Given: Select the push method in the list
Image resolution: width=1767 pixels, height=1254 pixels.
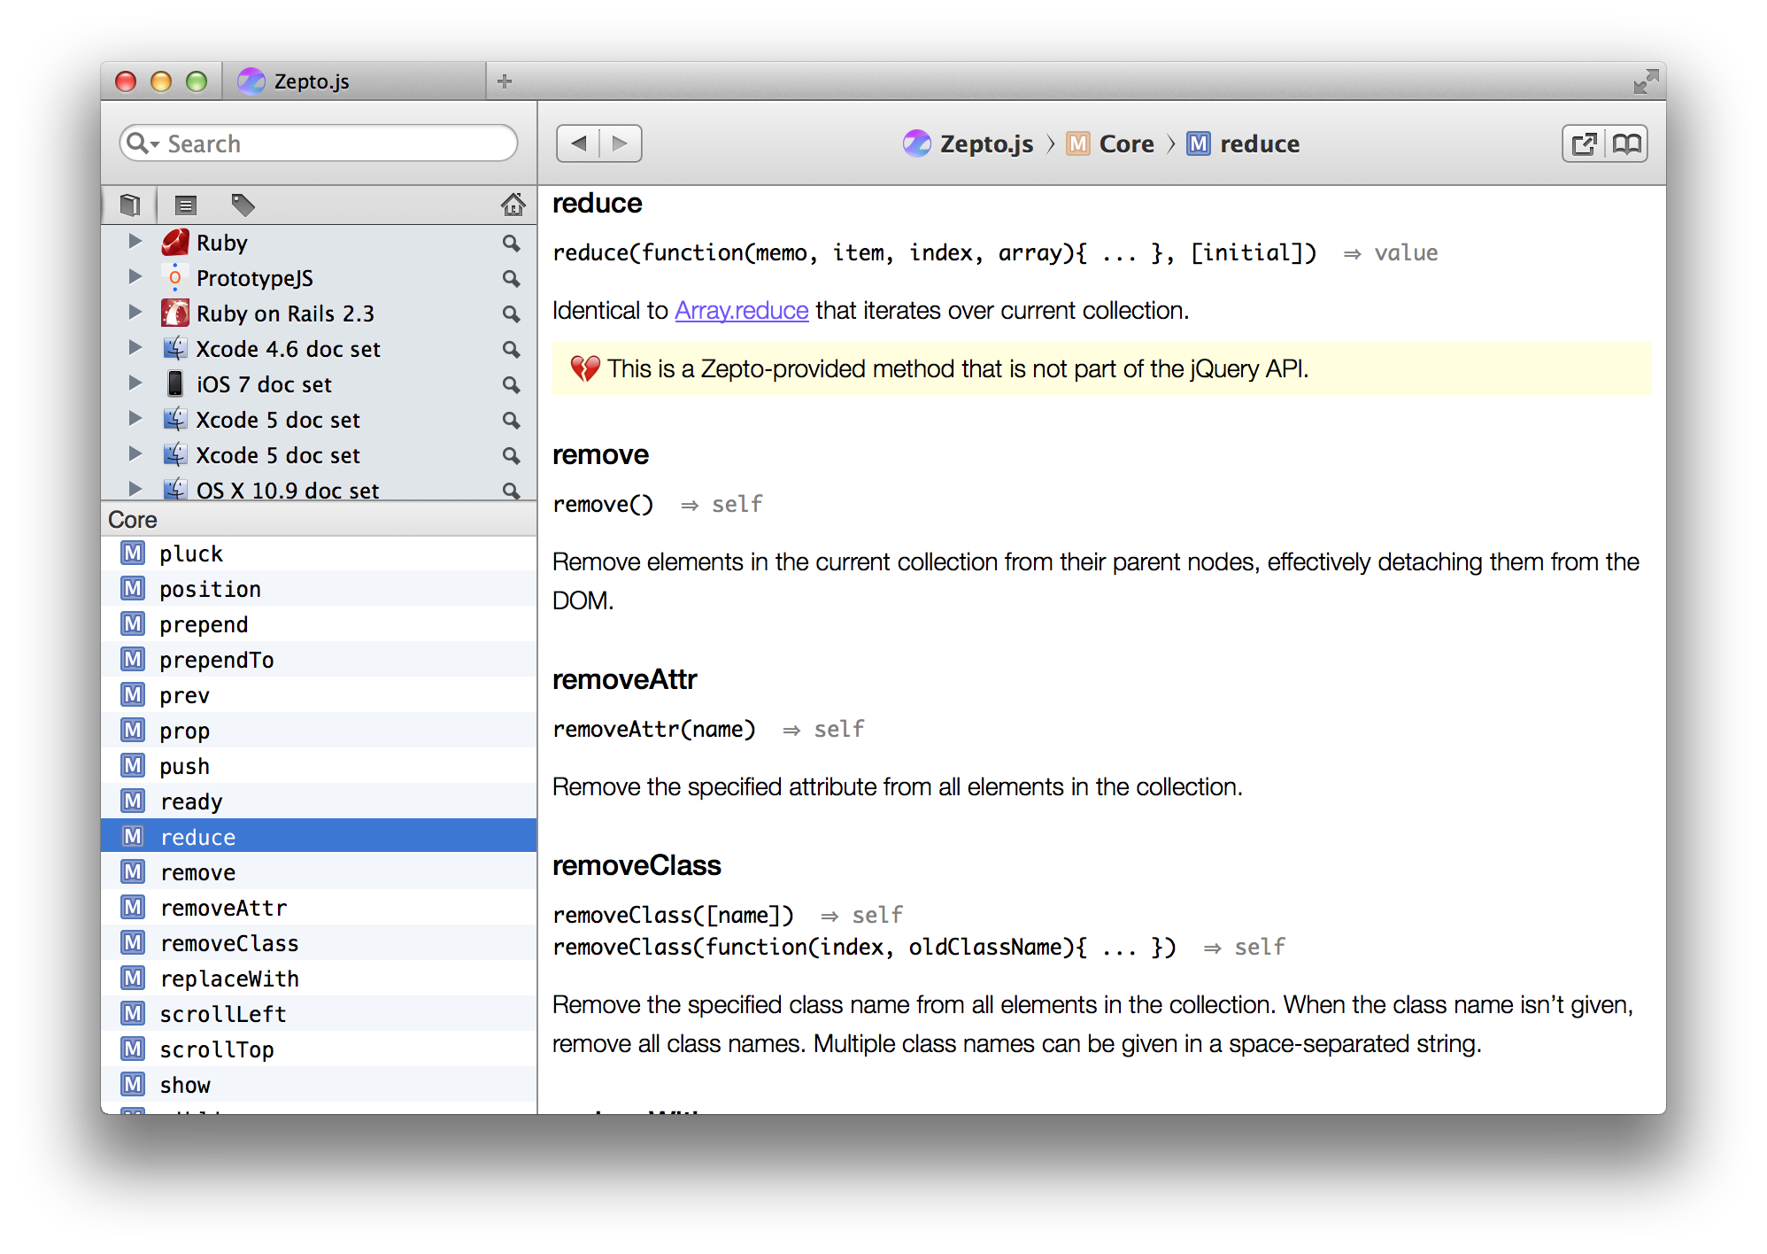Looking at the screenshot, I should pos(319,766).
